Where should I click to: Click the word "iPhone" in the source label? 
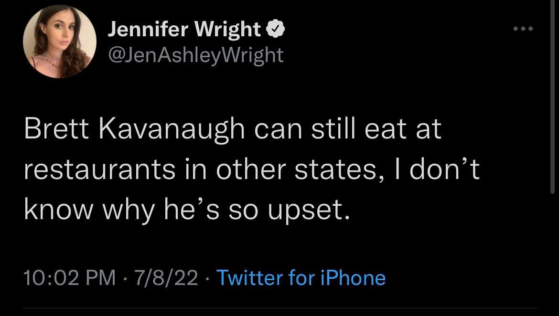(x=353, y=277)
